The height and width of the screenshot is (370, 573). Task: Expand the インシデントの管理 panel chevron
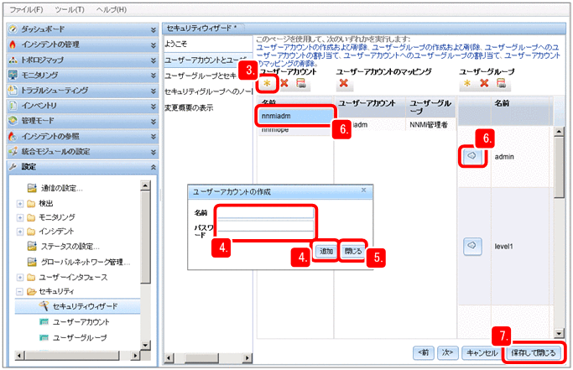(154, 45)
